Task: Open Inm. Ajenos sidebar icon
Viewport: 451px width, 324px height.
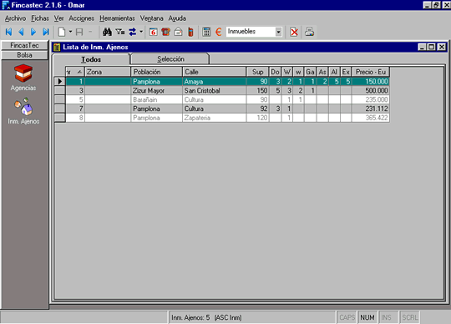Action: tap(23, 107)
